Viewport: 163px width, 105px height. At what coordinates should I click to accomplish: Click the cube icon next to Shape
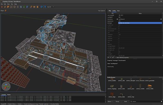6,11
